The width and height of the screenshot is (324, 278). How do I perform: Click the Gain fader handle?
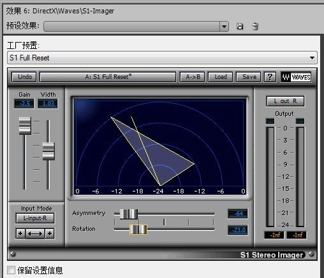[25, 126]
